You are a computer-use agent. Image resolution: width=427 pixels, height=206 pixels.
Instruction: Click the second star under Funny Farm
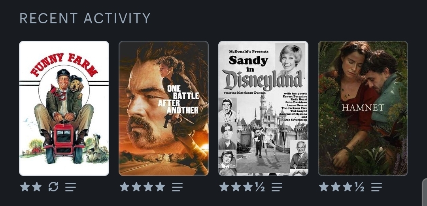pos(37,187)
